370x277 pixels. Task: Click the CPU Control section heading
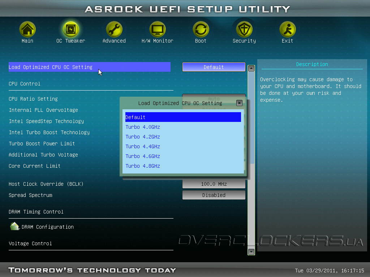click(25, 84)
